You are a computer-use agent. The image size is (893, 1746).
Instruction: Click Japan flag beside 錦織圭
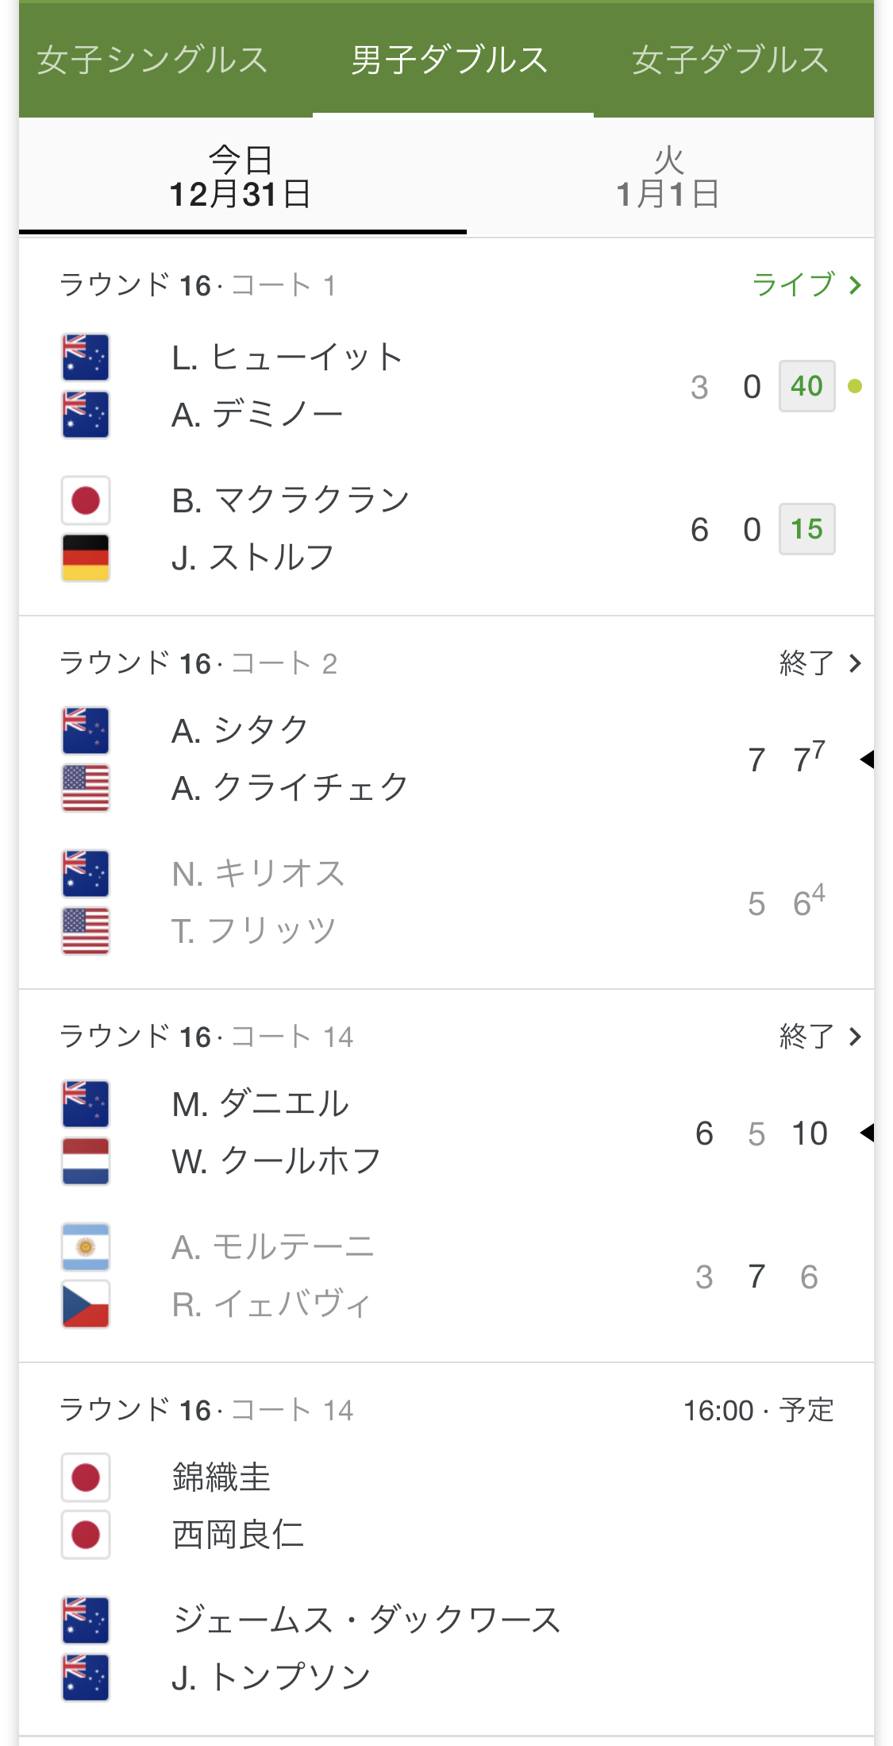86,1478
